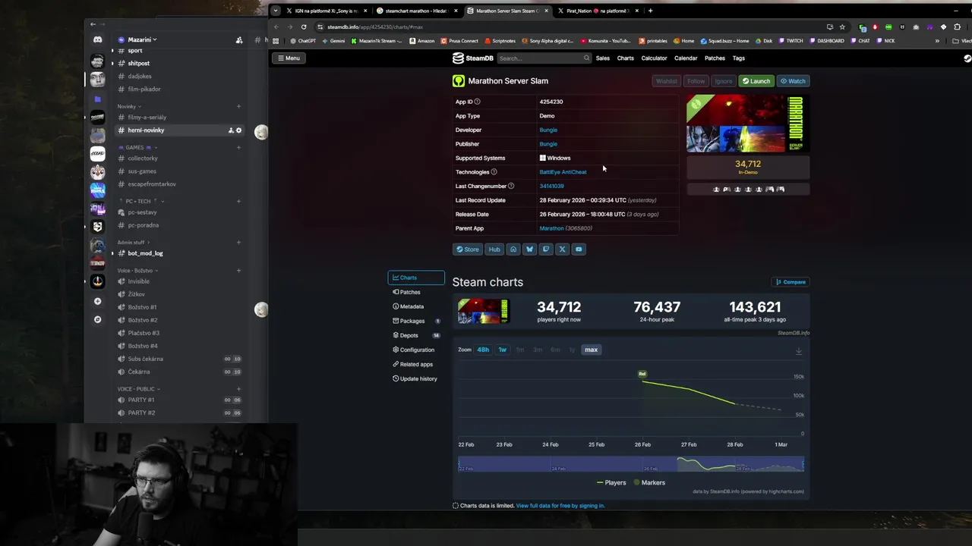The image size is (972, 546).
Task: Open changenumber 34141039 link
Action: pyautogui.click(x=551, y=186)
